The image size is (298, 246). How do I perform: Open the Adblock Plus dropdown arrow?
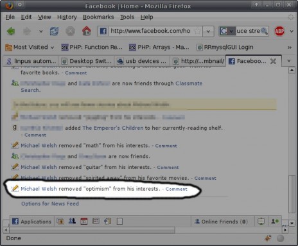(x=292, y=31)
